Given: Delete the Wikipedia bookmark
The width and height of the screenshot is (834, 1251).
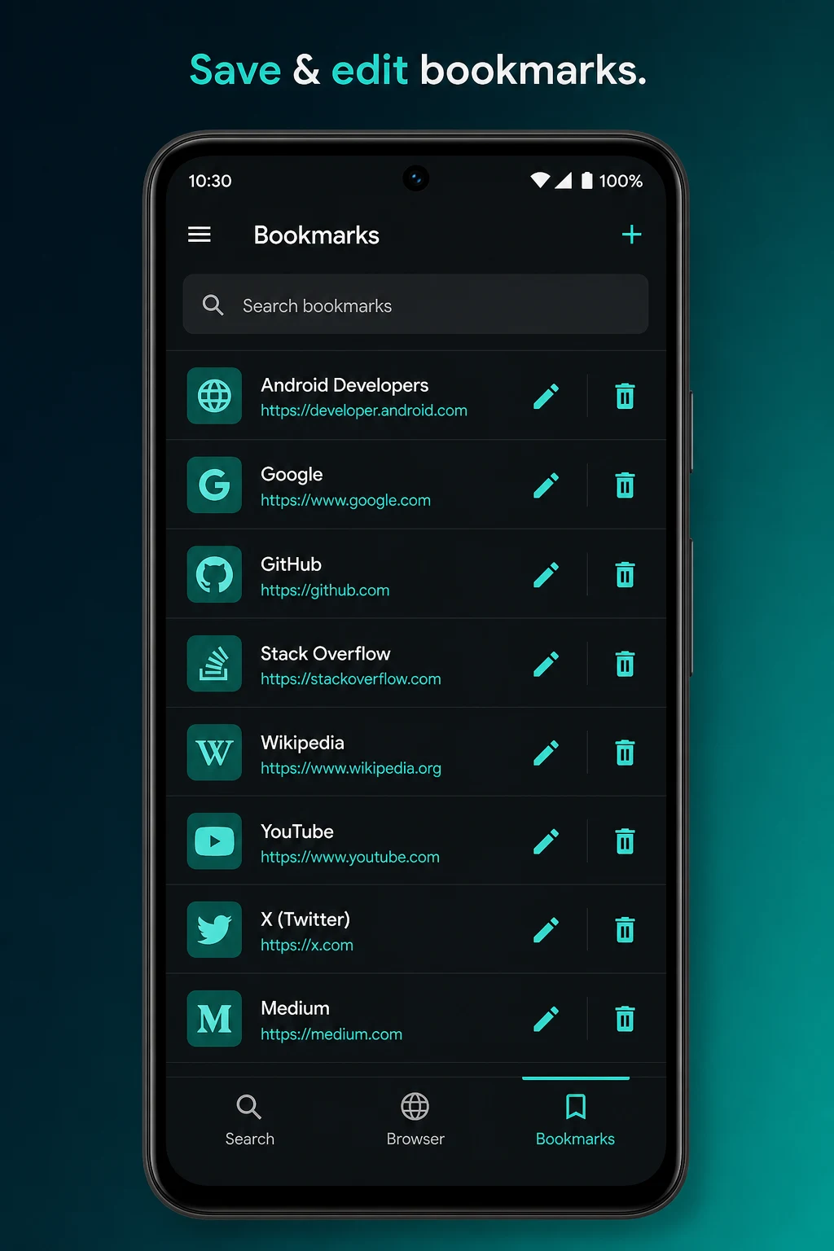Looking at the screenshot, I should click(625, 753).
